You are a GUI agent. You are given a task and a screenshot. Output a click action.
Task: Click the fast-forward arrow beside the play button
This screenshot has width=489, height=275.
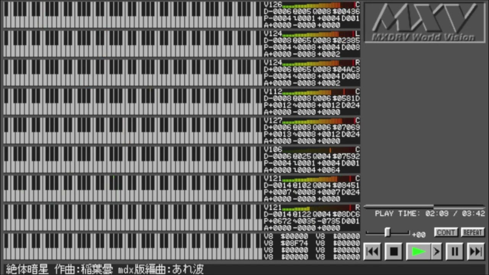click(x=436, y=251)
